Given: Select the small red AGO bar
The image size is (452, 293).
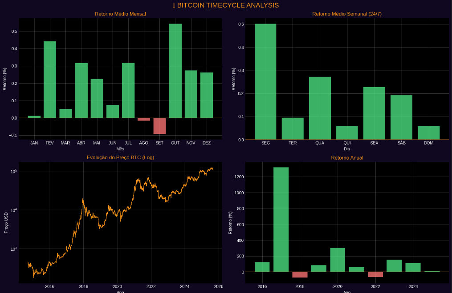Looking at the screenshot, I should [144, 119].
